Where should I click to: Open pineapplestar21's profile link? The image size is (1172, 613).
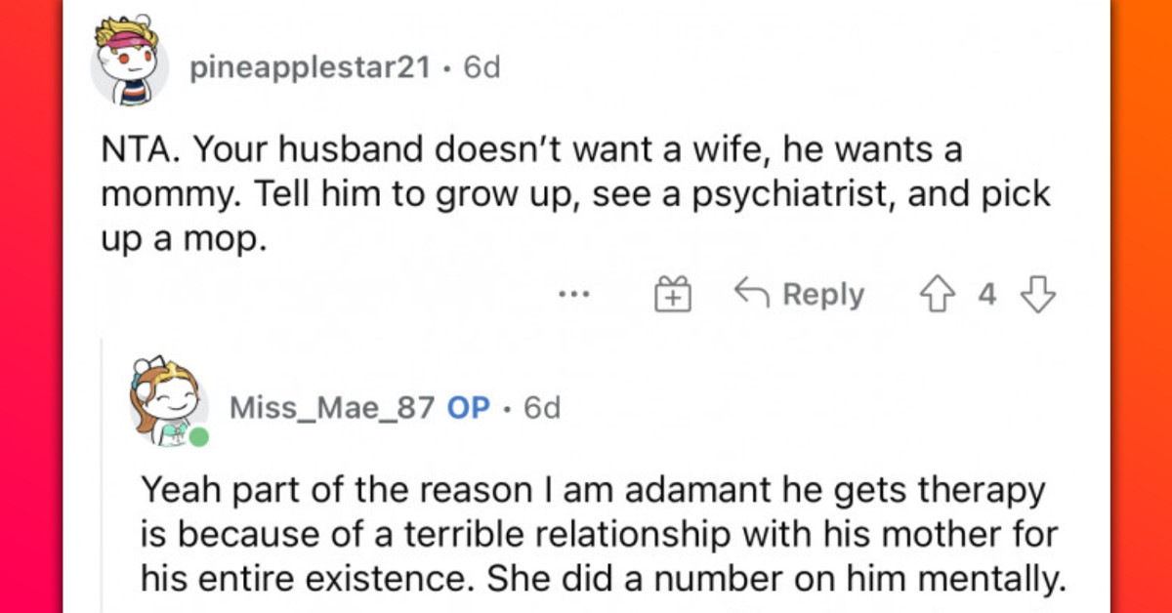click(311, 66)
